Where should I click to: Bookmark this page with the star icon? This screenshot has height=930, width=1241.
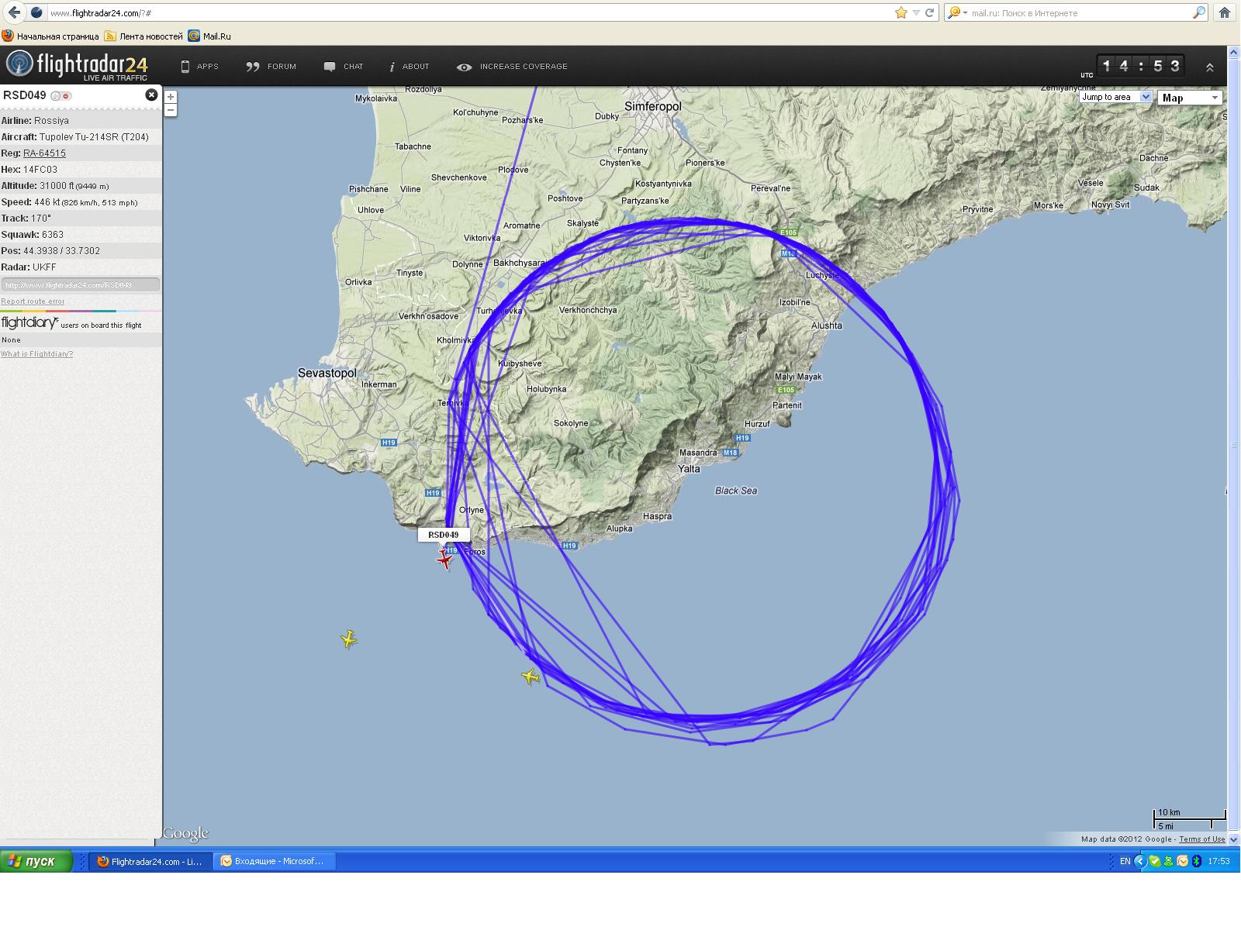click(x=901, y=12)
